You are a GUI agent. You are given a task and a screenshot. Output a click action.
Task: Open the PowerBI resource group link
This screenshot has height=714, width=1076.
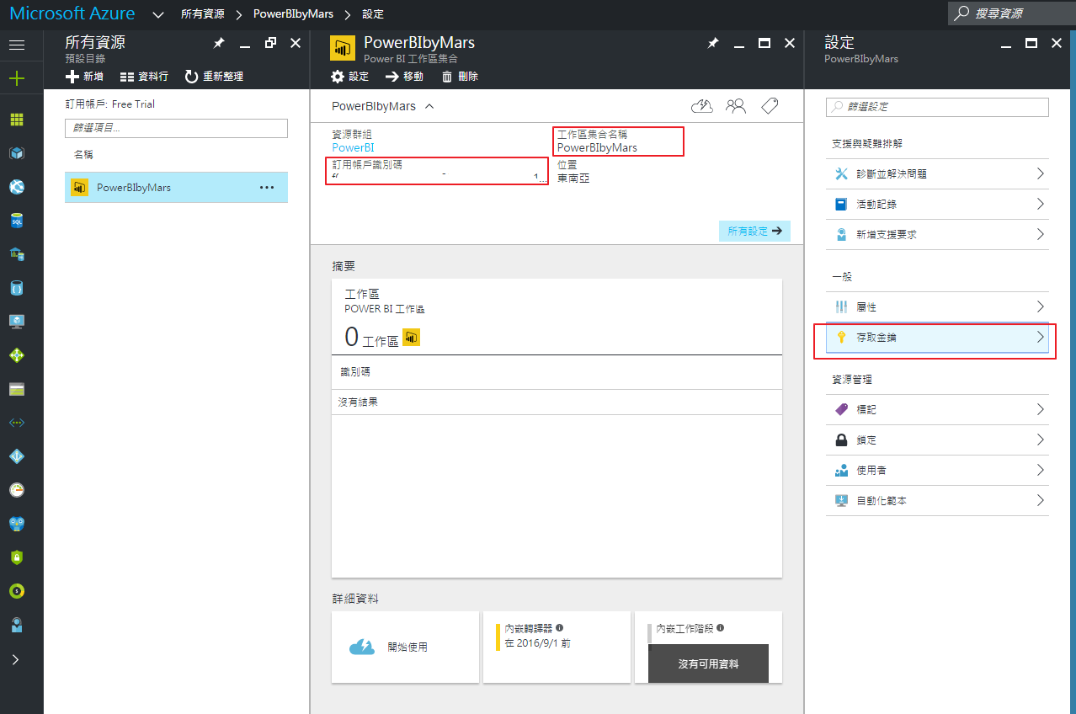pyautogui.click(x=353, y=147)
